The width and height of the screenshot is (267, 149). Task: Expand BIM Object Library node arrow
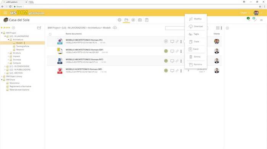(x=2, y=76)
